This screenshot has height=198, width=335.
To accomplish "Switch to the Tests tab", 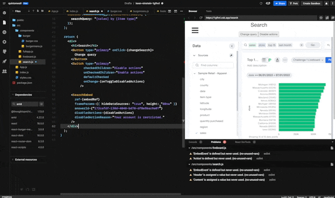I will click(x=209, y=11).
